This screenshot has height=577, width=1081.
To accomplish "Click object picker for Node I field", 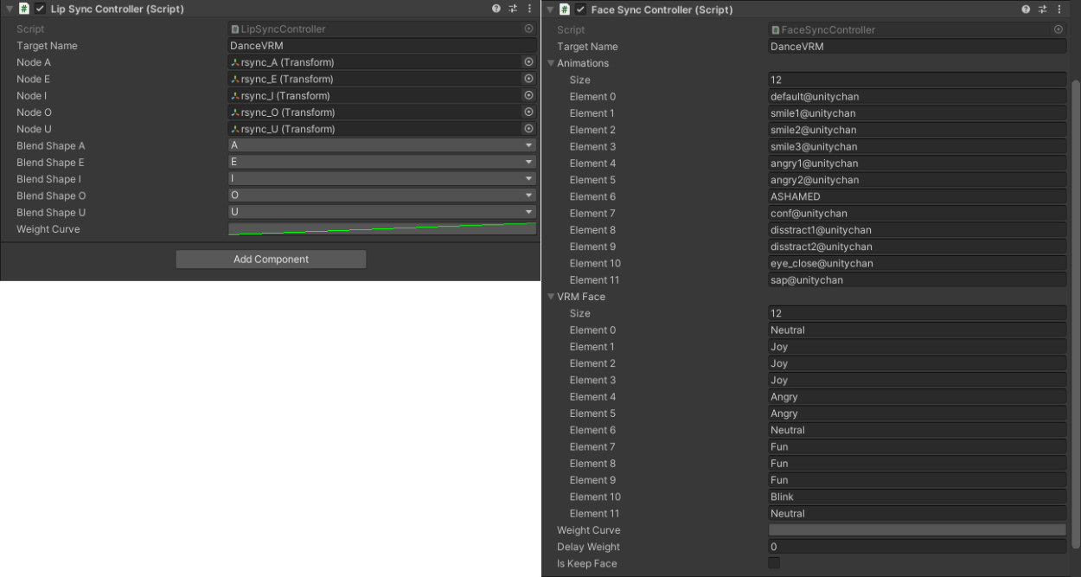I will point(528,96).
